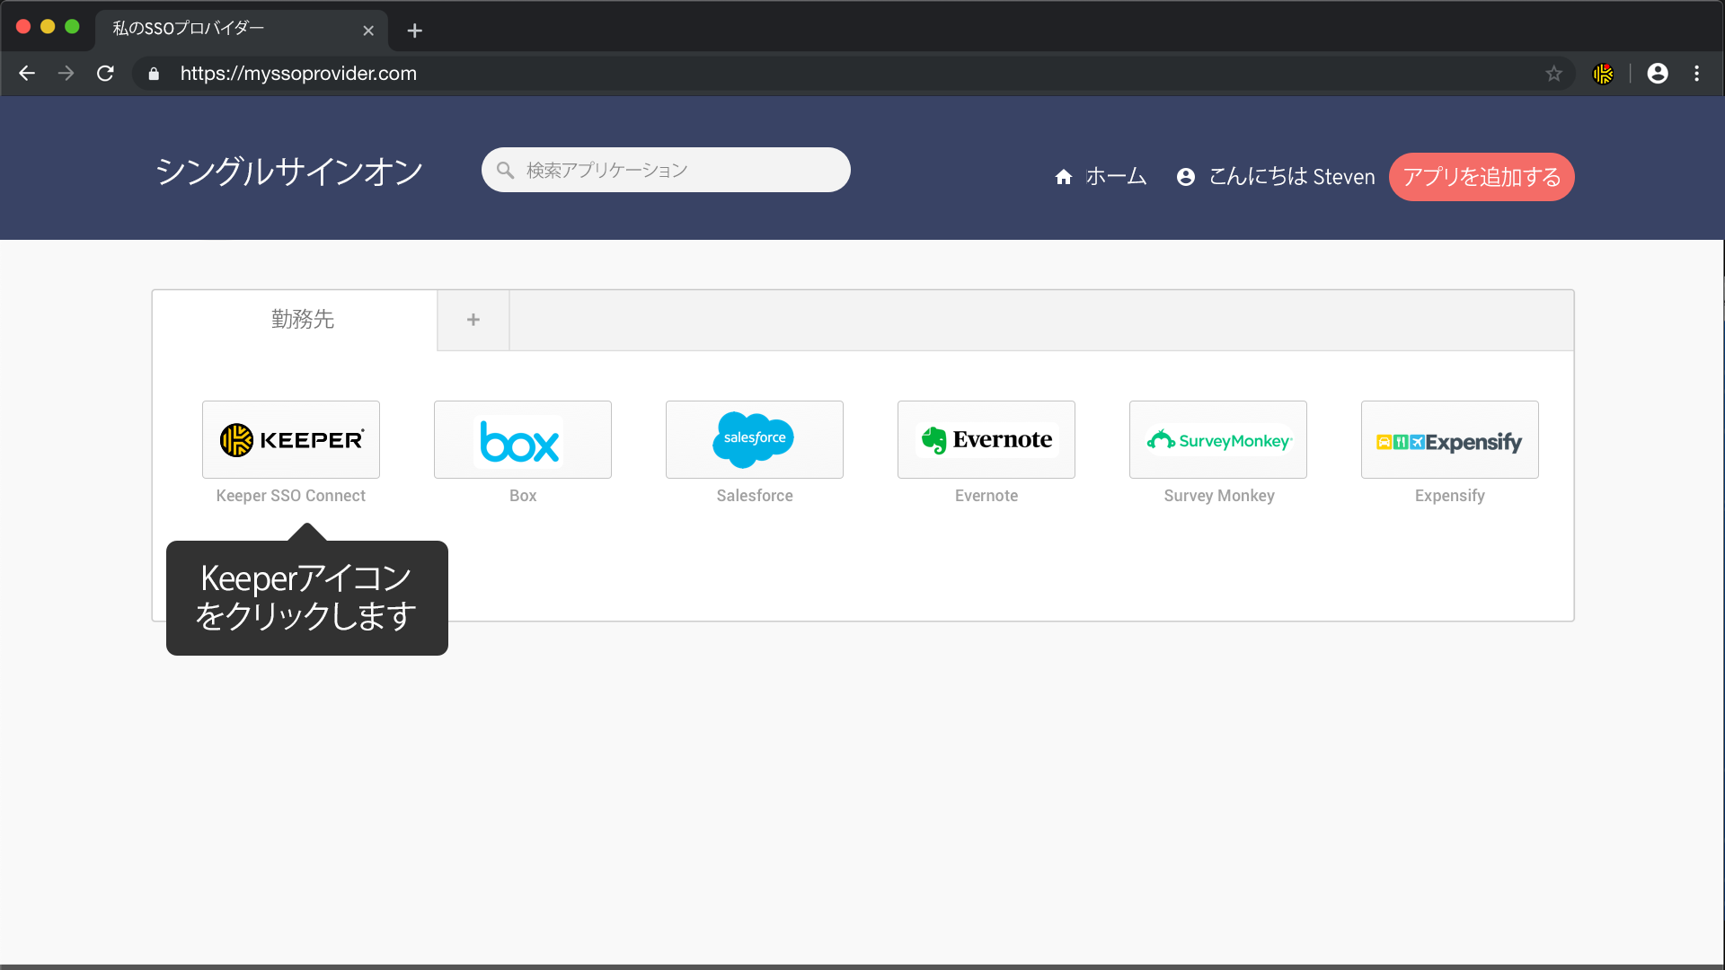
Task: Open a new browser tab
Action: click(414, 31)
